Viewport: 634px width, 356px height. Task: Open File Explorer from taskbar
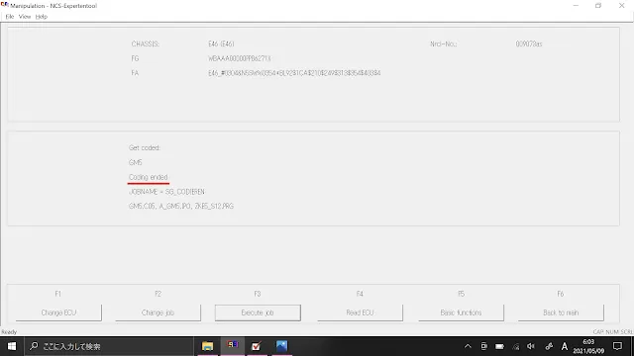pyautogui.click(x=207, y=346)
